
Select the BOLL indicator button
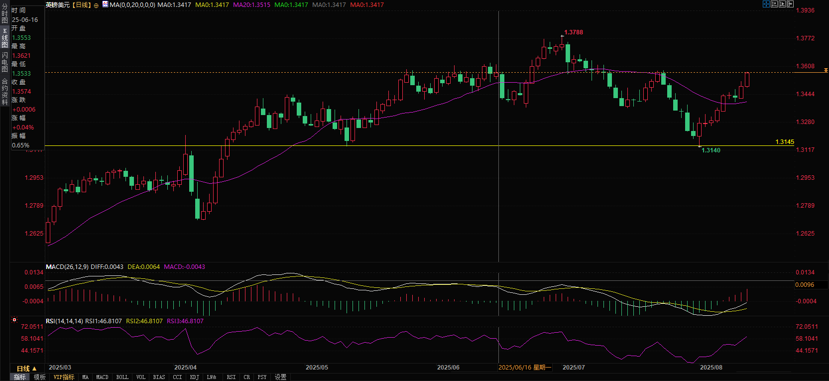(122, 377)
